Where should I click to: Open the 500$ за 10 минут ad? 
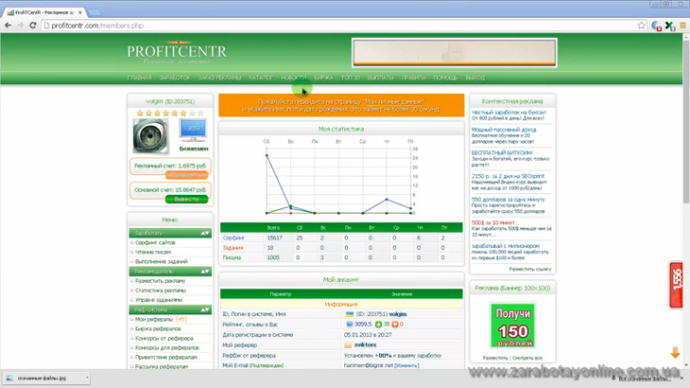tap(493, 222)
